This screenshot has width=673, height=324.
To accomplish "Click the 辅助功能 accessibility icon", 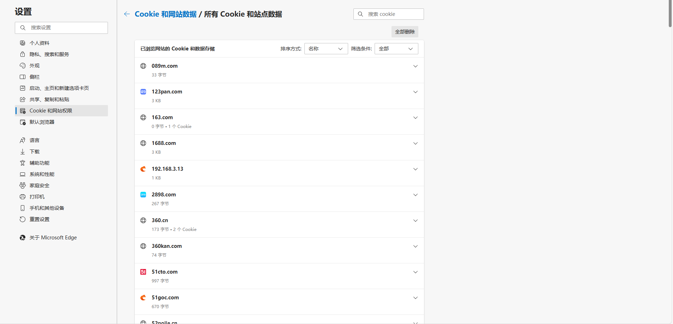I will click(x=23, y=163).
